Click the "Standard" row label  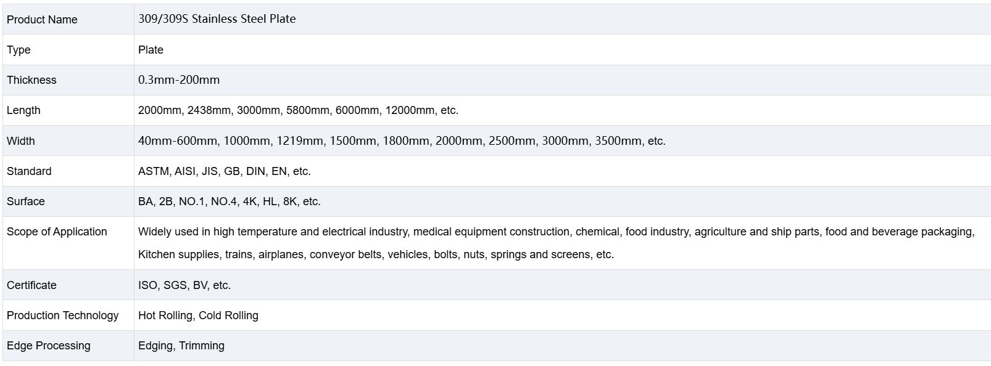[x=29, y=171]
